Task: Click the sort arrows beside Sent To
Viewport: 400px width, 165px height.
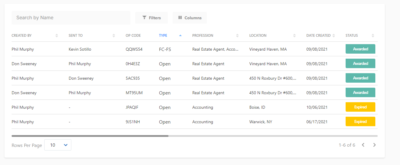Action: (x=114, y=36)
